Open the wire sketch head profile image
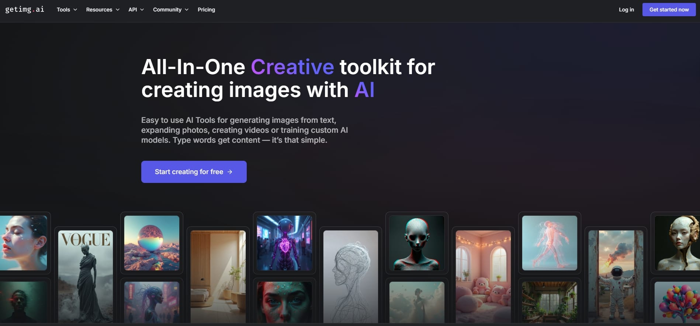 [x=351, y=277]
